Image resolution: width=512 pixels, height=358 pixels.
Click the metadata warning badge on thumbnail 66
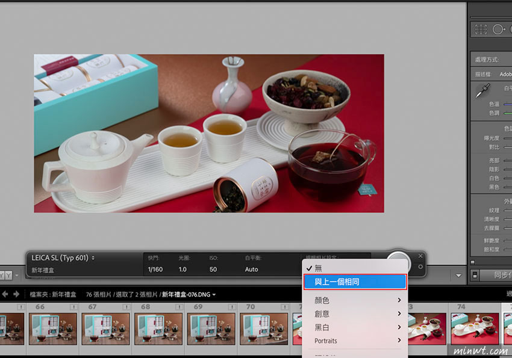[x=74, y=307]
